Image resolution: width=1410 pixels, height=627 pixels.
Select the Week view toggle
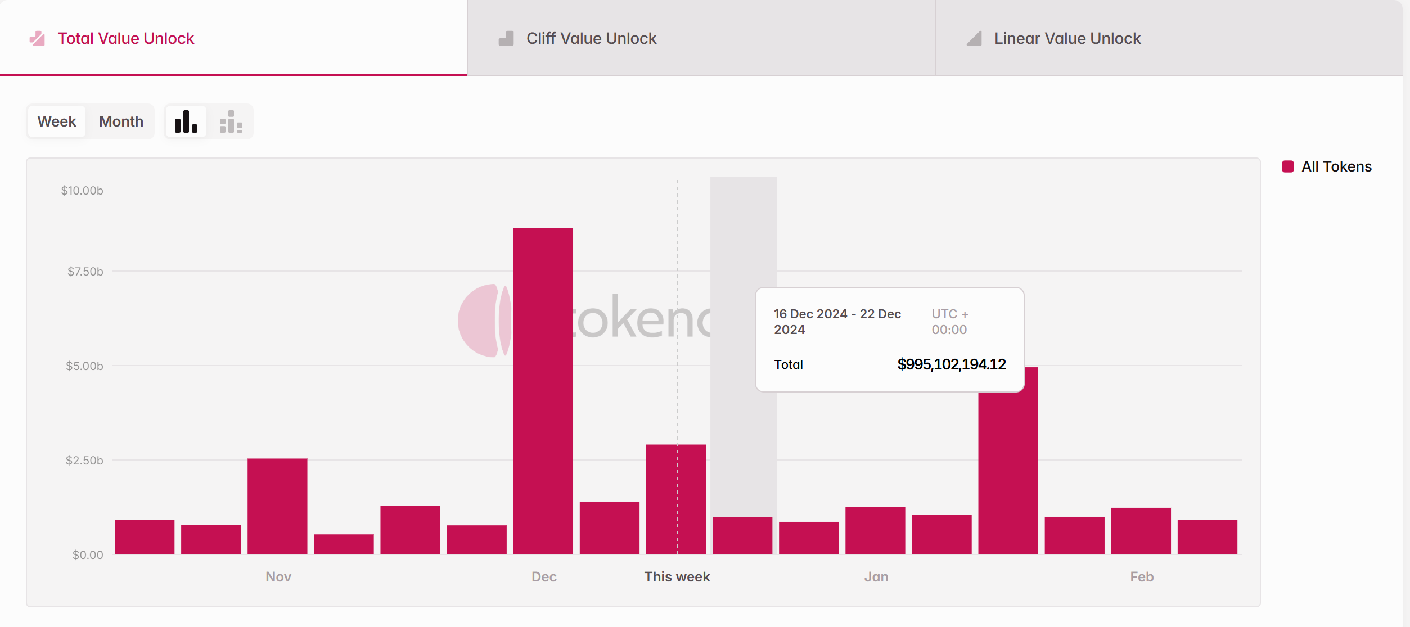click(x=57, y=121)
